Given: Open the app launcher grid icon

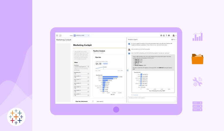Looking at the screenshot, I should click(57, 35).
